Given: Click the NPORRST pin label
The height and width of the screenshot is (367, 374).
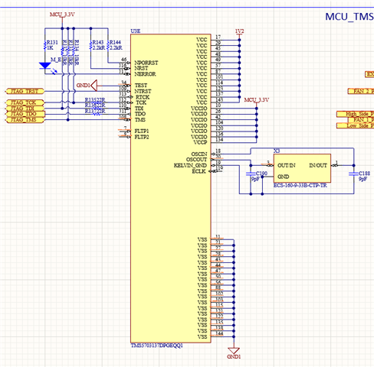Looking at the screenshot, I should pyautogui.click(x=146, y=63).
